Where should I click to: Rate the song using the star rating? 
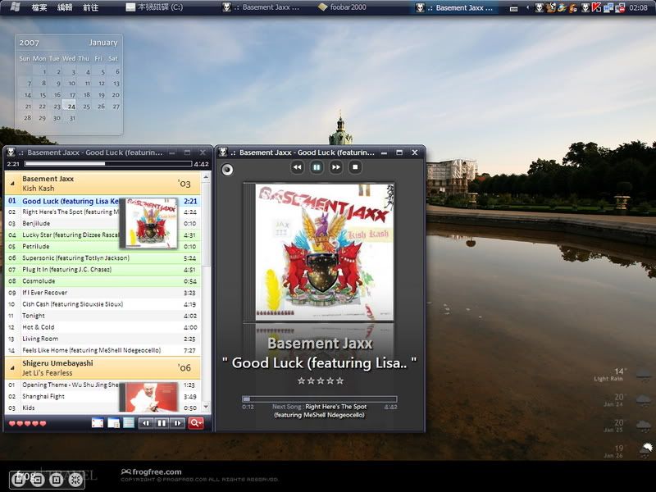click(x=321, y=380)
